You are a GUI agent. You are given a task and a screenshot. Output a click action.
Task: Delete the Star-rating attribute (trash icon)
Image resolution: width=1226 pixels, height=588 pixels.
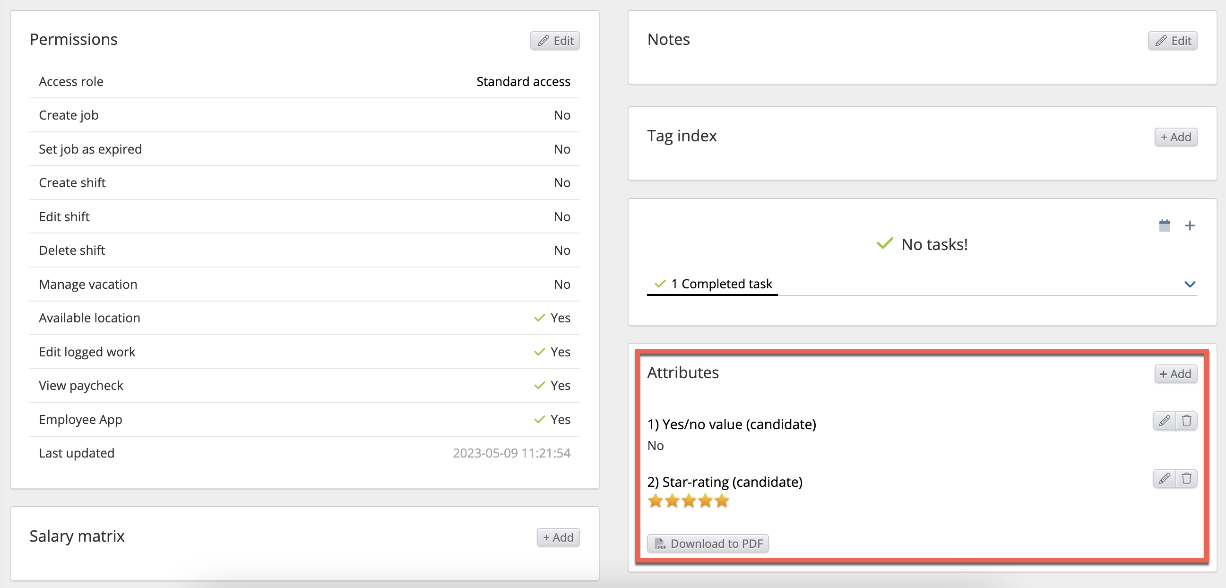[x=1186, y=478]
